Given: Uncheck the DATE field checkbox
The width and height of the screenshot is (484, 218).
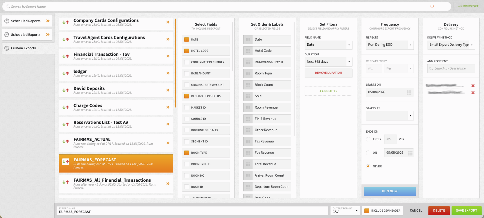Looking at the screenshot, I should [x=187, y=40].
